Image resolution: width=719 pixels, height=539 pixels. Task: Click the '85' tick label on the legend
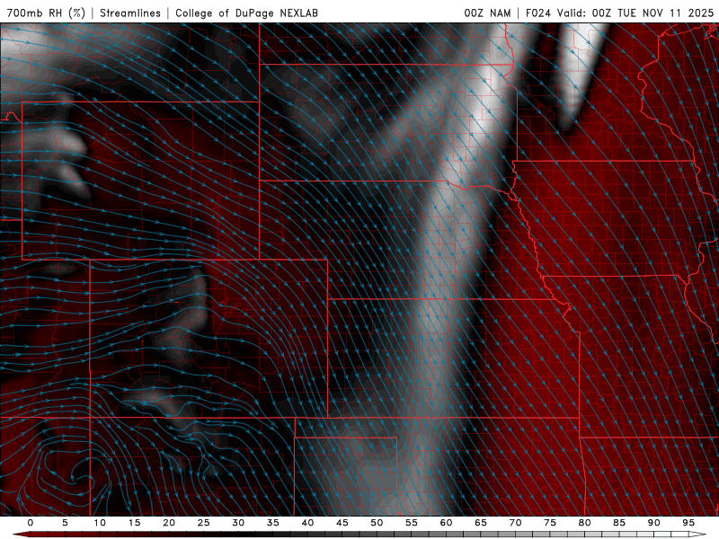619,523
